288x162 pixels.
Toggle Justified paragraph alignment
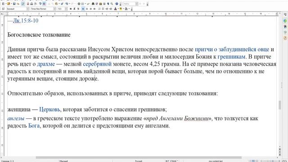click(x=94, y=9)
